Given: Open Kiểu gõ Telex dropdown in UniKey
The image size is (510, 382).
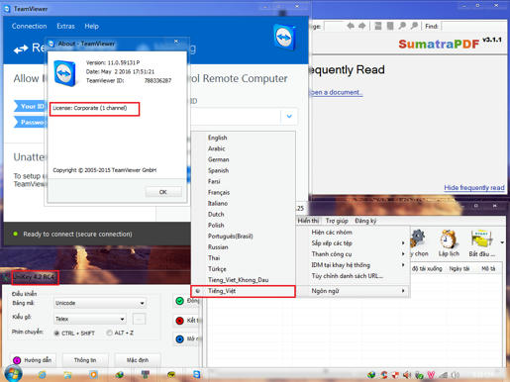Looking at the screenshot, I should coord(90,319).
